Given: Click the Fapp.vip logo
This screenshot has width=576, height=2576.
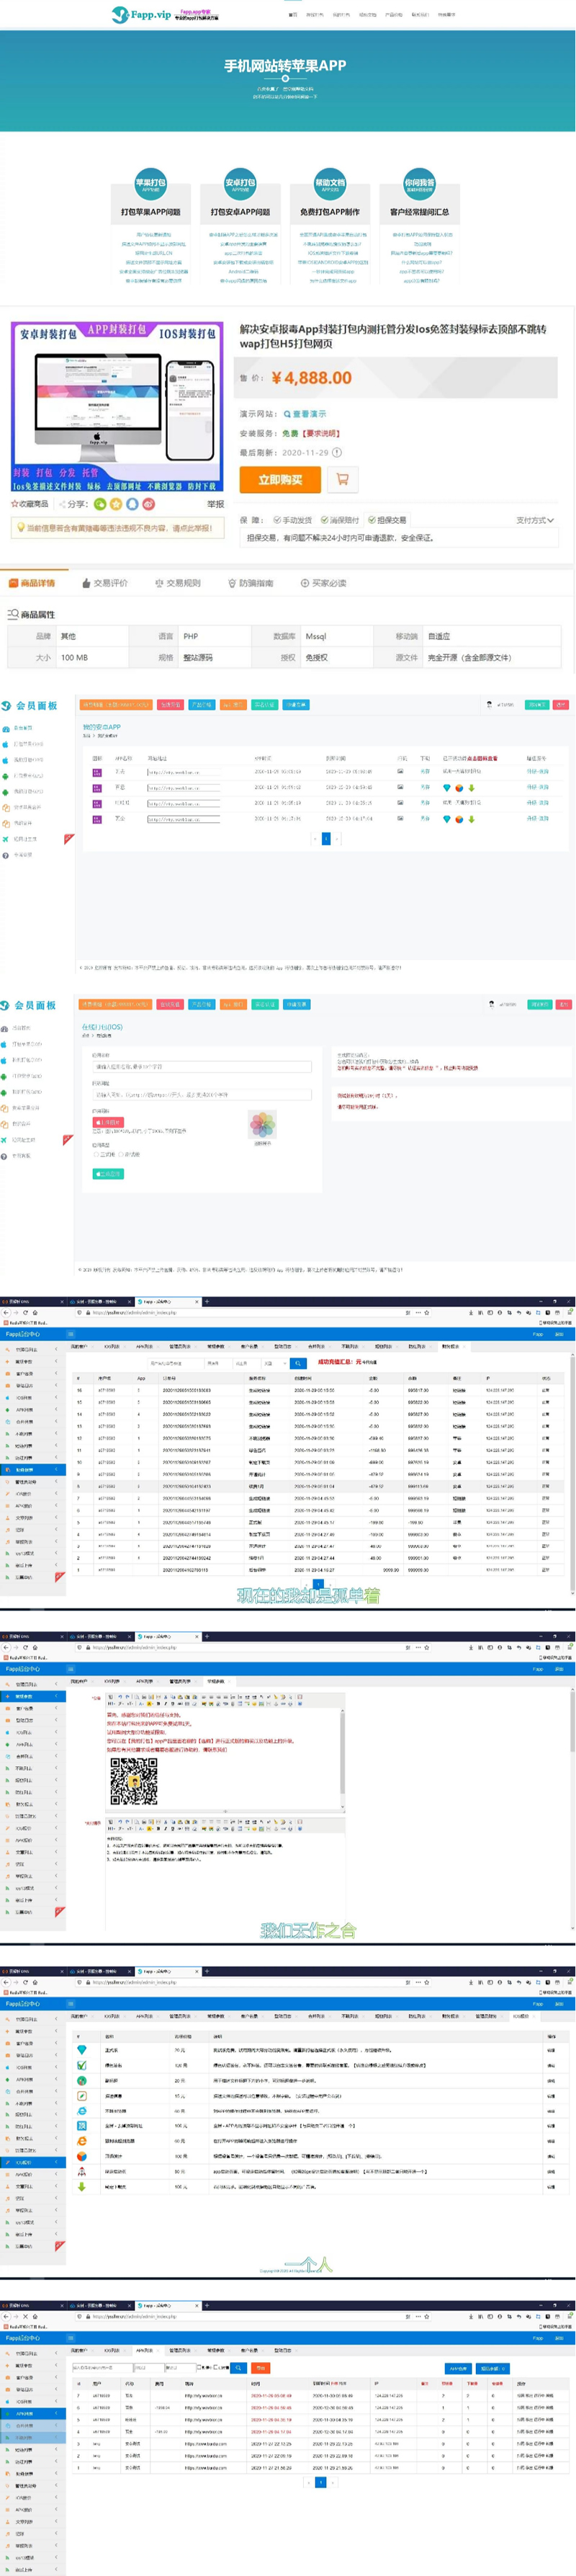Looking at the screenshot, I should [141, 14].
